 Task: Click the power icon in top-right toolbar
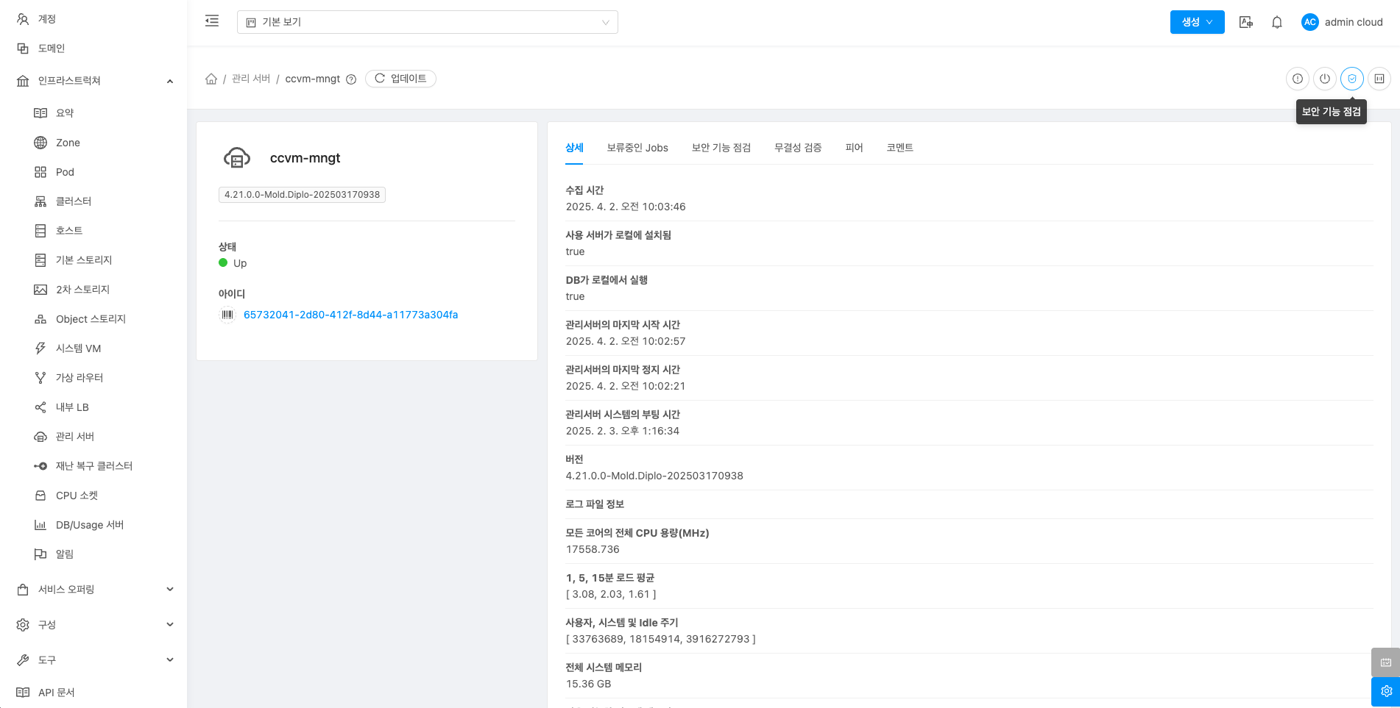1324,79
